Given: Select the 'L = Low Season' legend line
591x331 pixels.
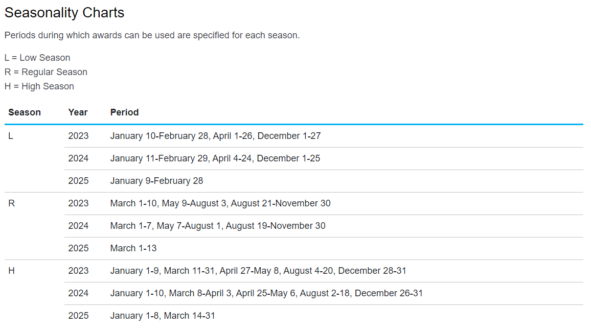Looking at the screenshot, I should (x=37, y=58).
